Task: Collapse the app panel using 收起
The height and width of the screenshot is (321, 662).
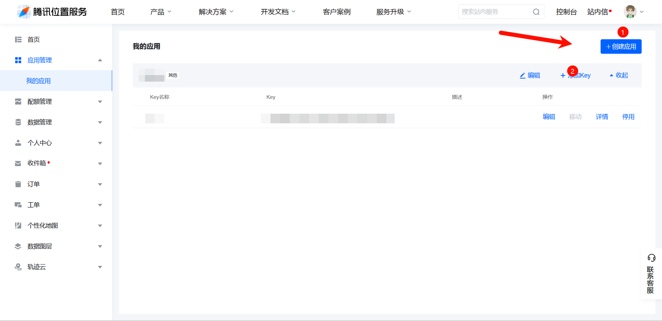Action: coord(618,75)
